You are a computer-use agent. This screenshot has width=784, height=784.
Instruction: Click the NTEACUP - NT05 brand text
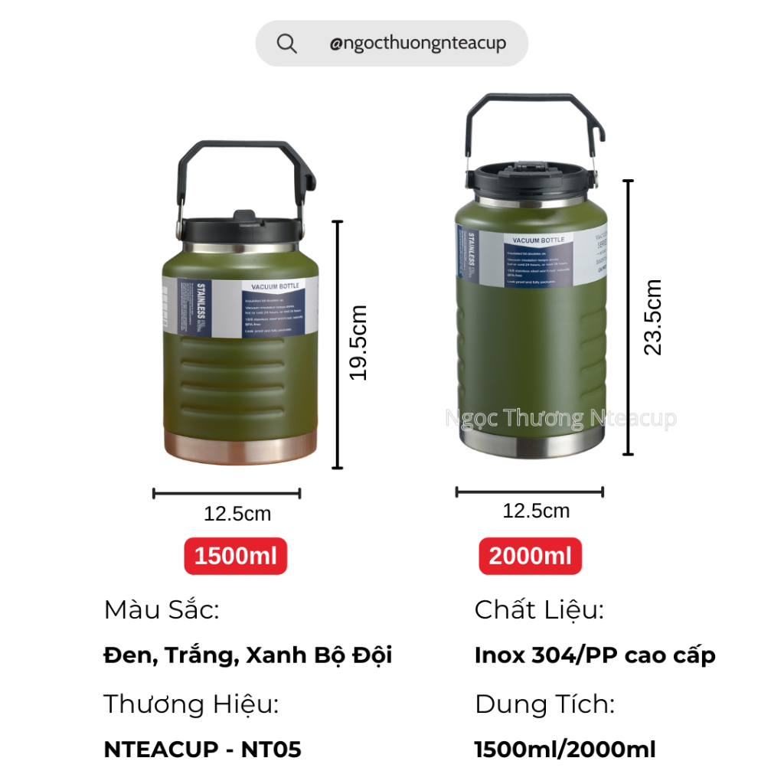202,750
